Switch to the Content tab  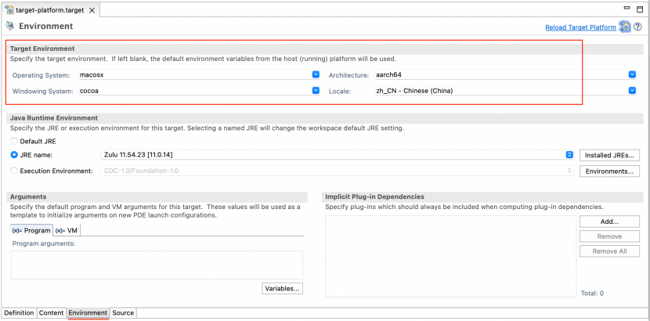click(52, 312)
